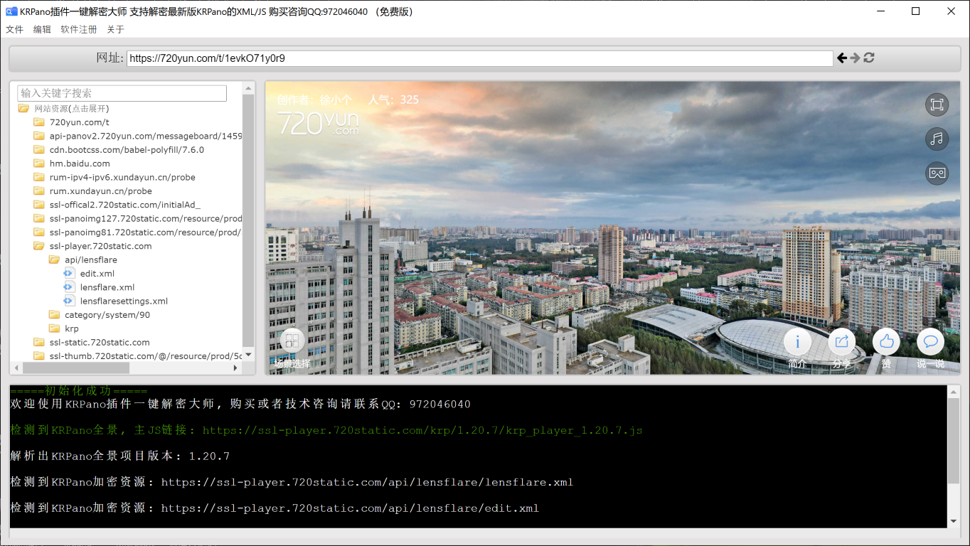Click the screenshot crop icon at top right

pyautogui.click(x=937, y=105)
